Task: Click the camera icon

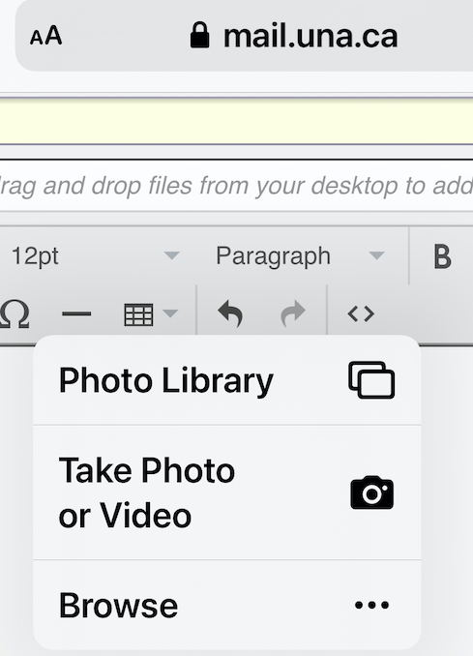Action: pos(371,492)
